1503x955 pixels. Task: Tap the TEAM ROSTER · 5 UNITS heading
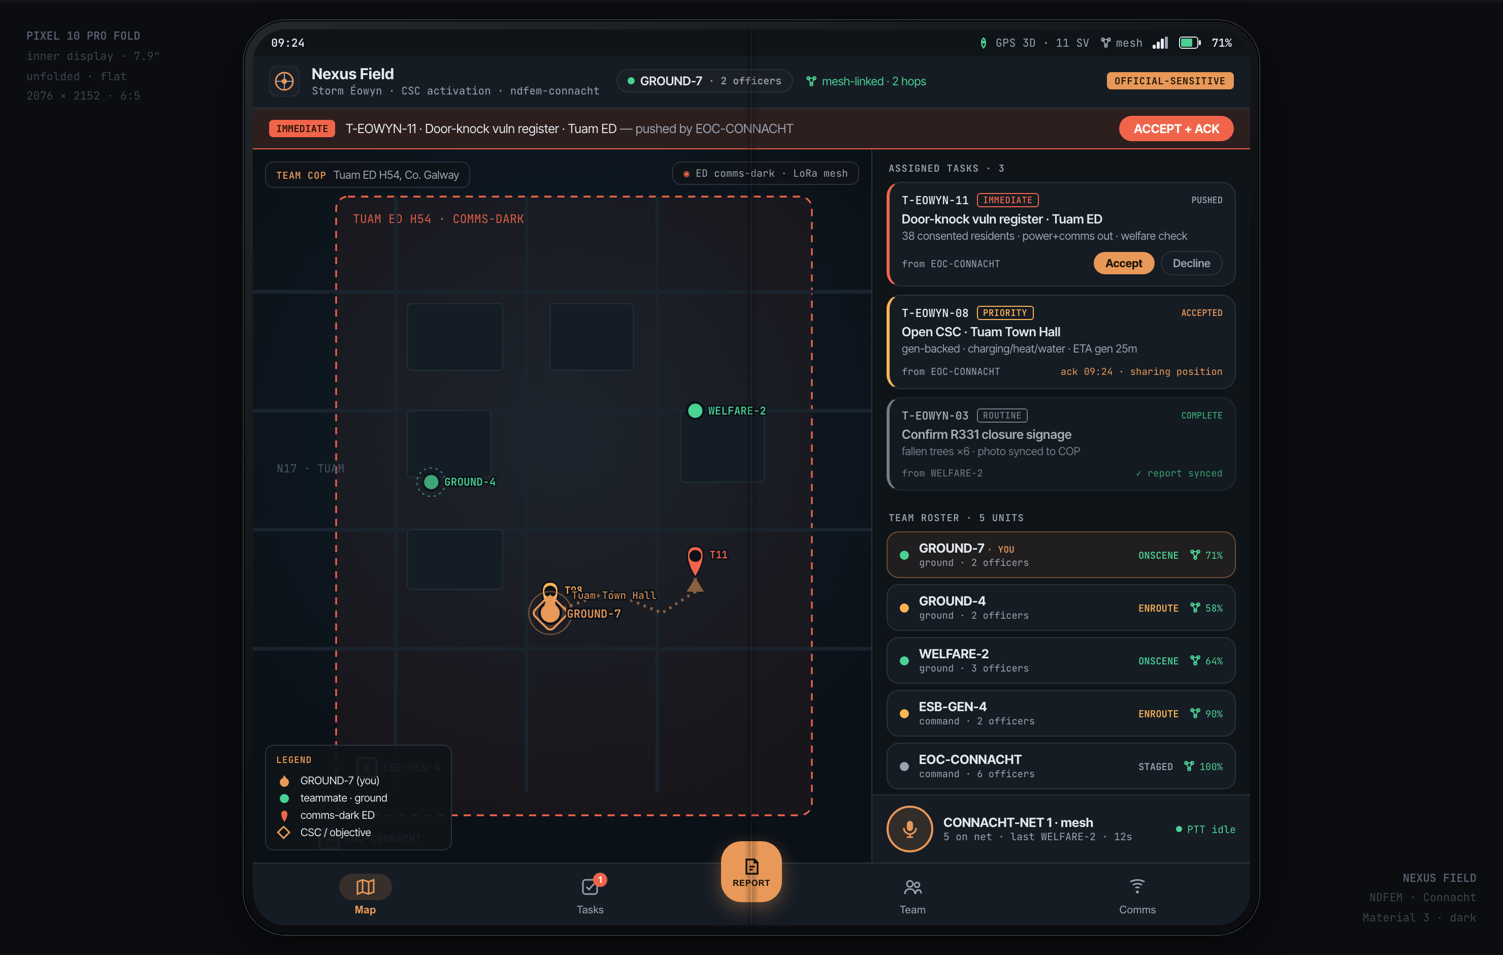[x=956, y=518]
